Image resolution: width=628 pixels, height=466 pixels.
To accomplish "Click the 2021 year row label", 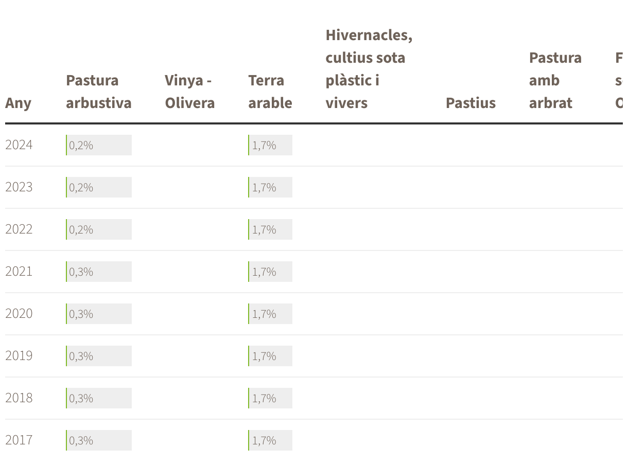I will [19, 272].
